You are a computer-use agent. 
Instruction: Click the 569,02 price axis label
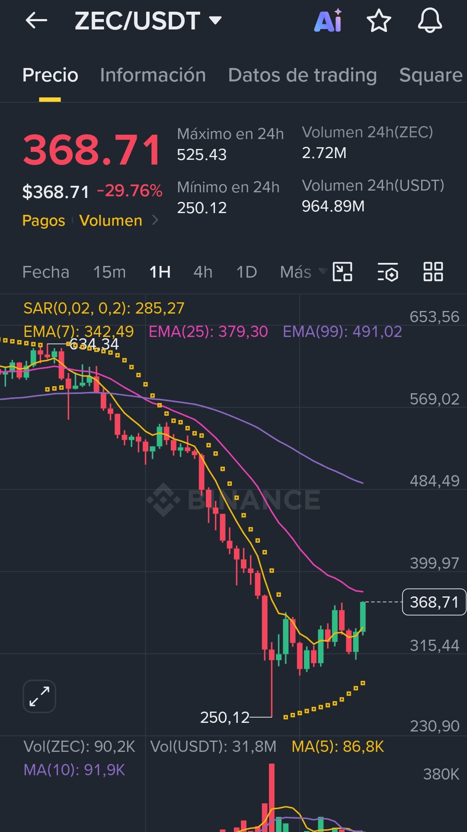click(x=435, y=399)
